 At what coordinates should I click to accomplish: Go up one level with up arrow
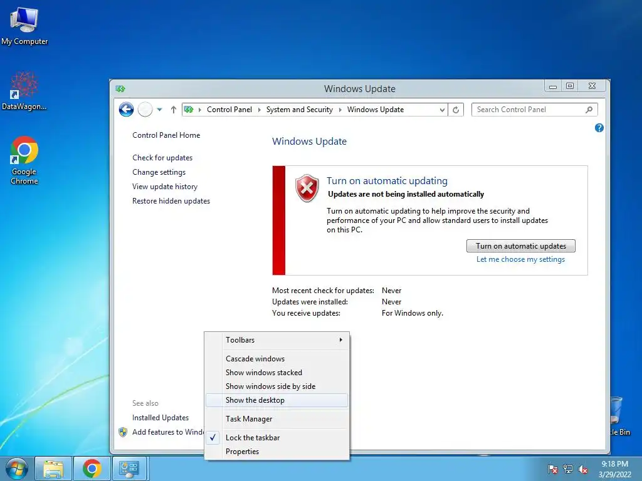click(174, 110)
